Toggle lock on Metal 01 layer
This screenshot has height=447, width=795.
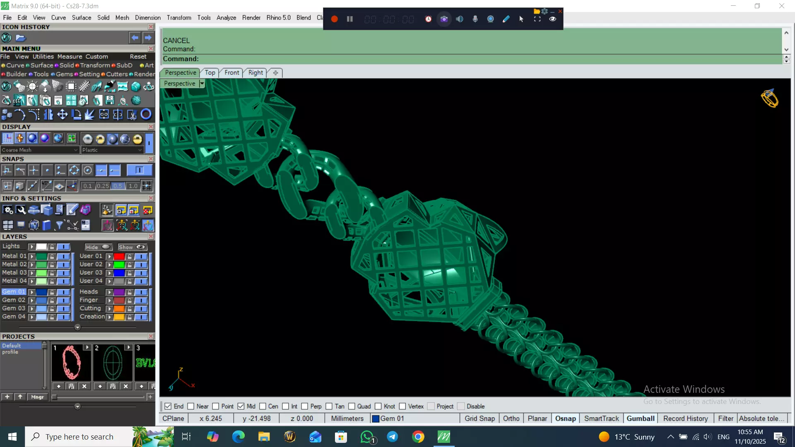click(52, 256)
